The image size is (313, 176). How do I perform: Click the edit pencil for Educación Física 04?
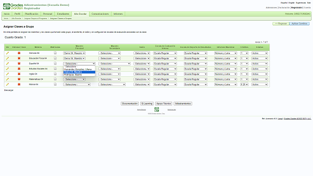click(x=7, y=58)
